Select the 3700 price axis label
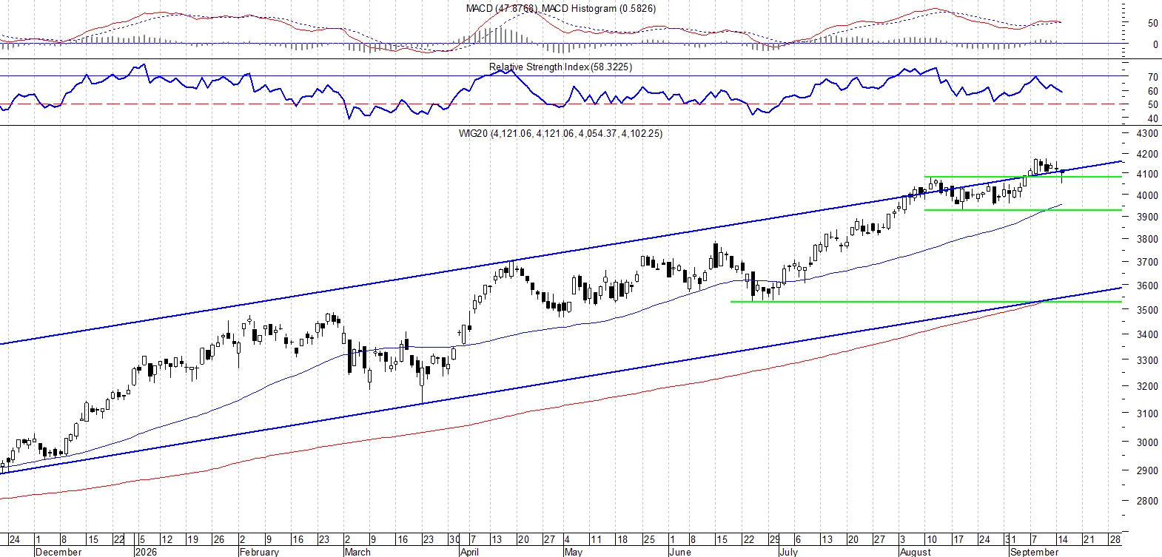Image resolution: width=1162 pixels, height=557 pixels. click(1147, 262)
